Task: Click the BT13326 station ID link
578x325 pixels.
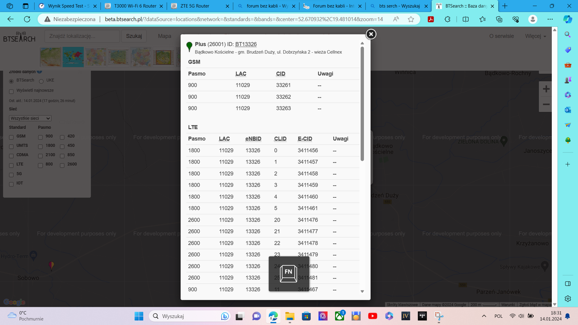Action: pos(246,44)
